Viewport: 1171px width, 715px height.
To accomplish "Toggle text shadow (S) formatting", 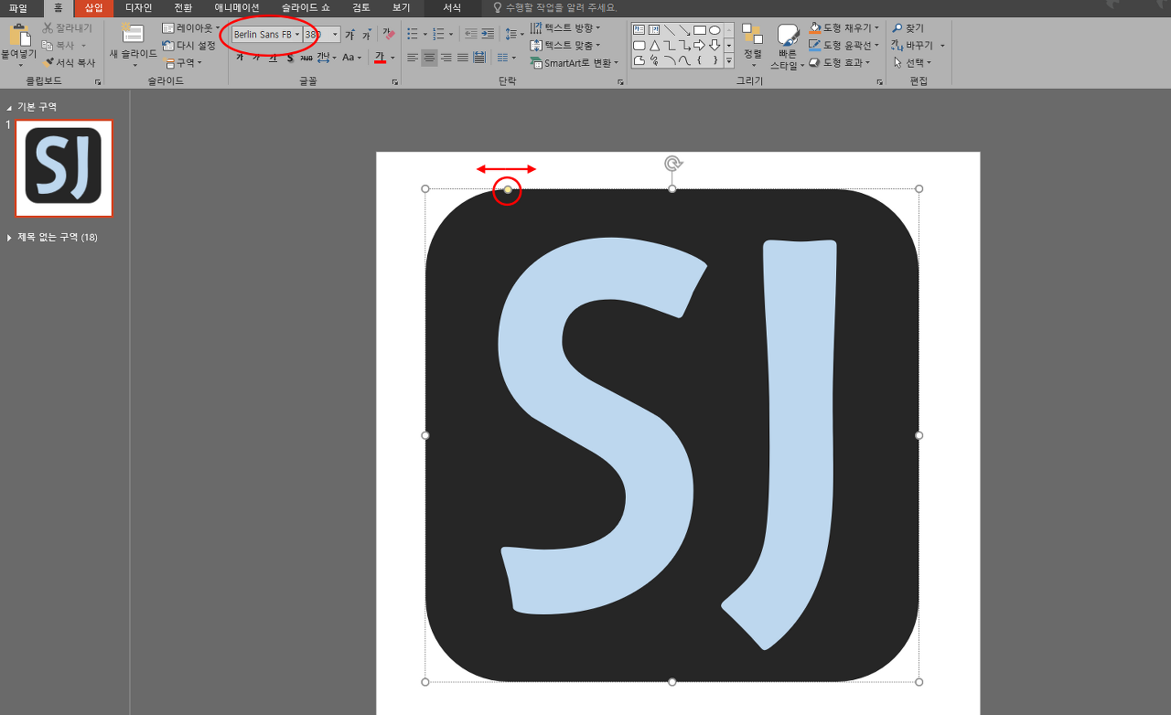I will [290, 58].
